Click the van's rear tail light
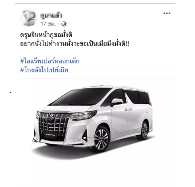This screenshot has height=187, width=195. coord(150,103)
